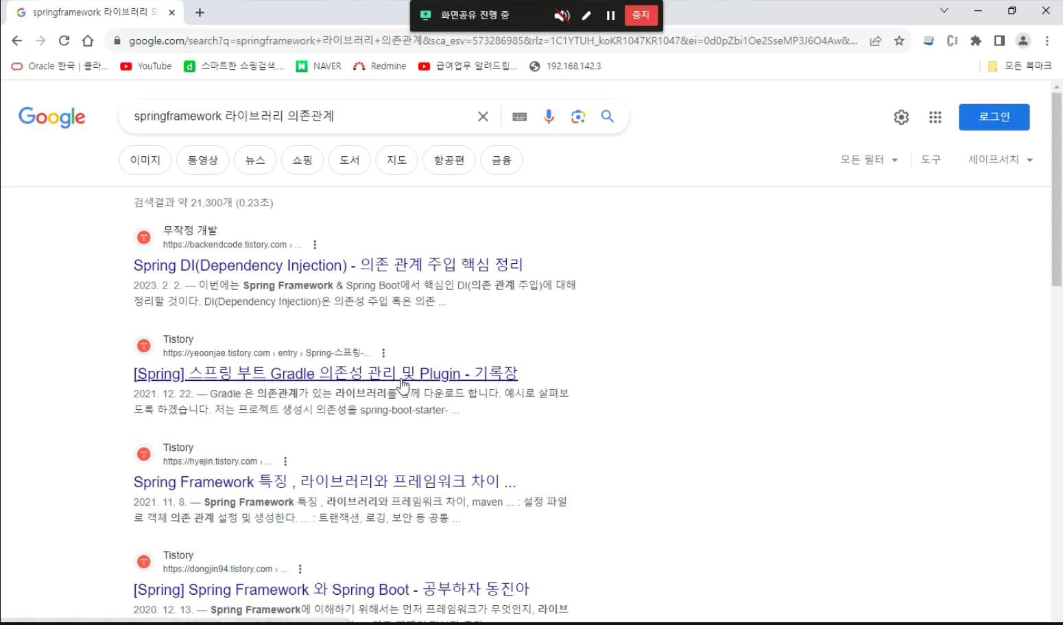Screen dimensions: 1063x625
Task: Close the springframework search tab
Action: (171, 12)
